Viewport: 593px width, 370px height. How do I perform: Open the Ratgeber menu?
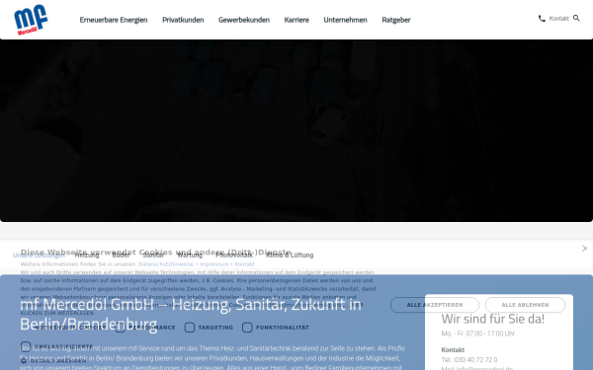(396, 20)
